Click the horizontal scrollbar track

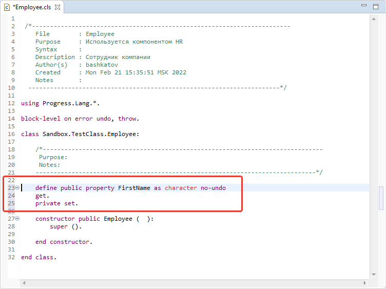pyautogui.click(x=195, y=283)
